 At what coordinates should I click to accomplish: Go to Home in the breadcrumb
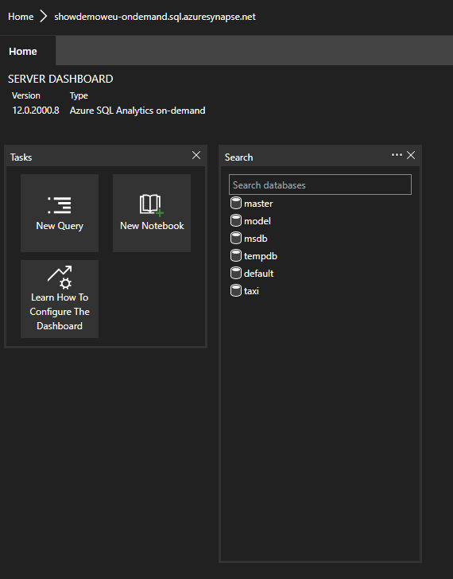point(21,17)
